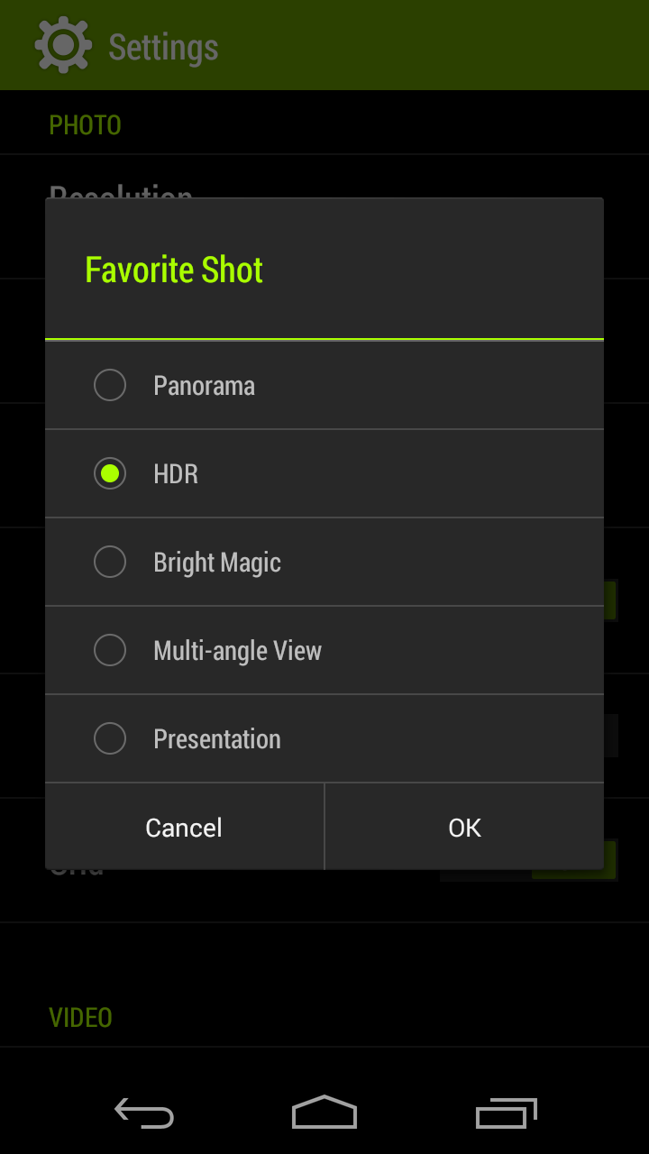This screenshot has width=649, height=1154.
Task: Pick the Presentation radio button circle
Action: 110,739
